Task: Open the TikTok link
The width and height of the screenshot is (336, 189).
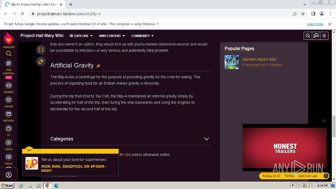Action: (289, 176)
